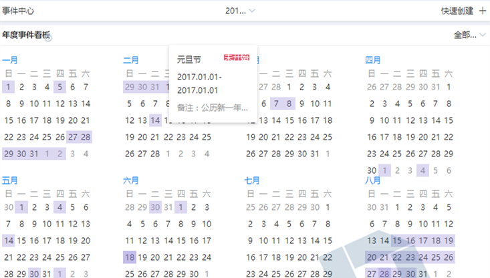The height and width of the screenshot is (278, 490).
Task: Click the 事件中心 title
Action: 18,11
